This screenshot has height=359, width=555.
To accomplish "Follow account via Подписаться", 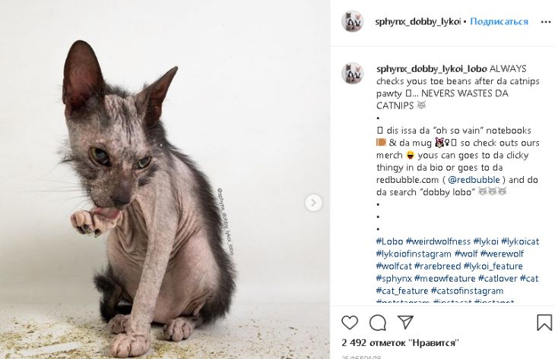I will point(499,21).
